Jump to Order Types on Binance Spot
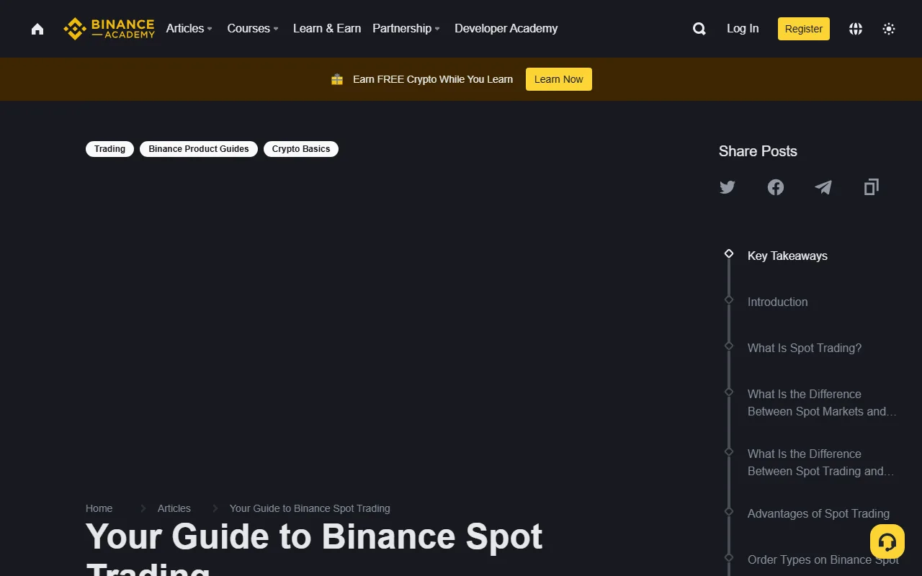The image size is (922, 576). [823, 559]
